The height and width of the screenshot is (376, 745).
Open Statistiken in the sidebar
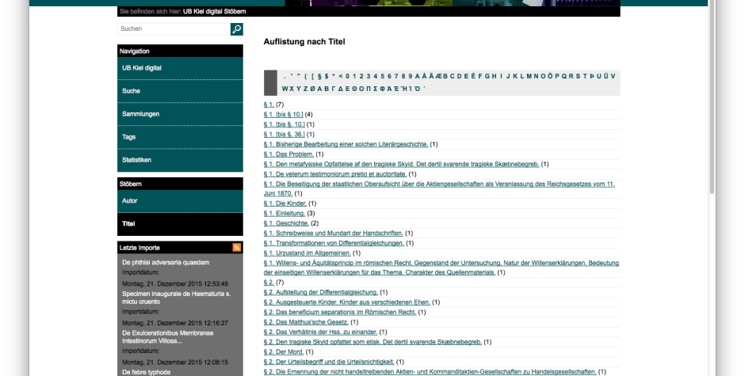pos(180,160)
